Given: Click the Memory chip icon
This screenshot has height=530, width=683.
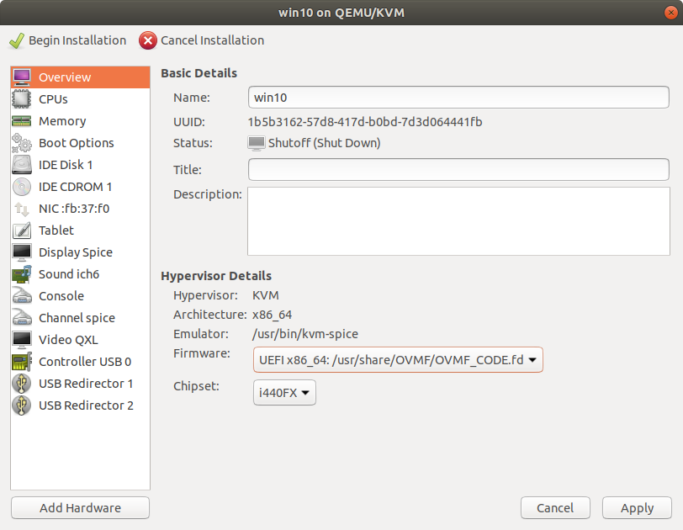Looking at the screenshot, I should (x=23, y=120).
